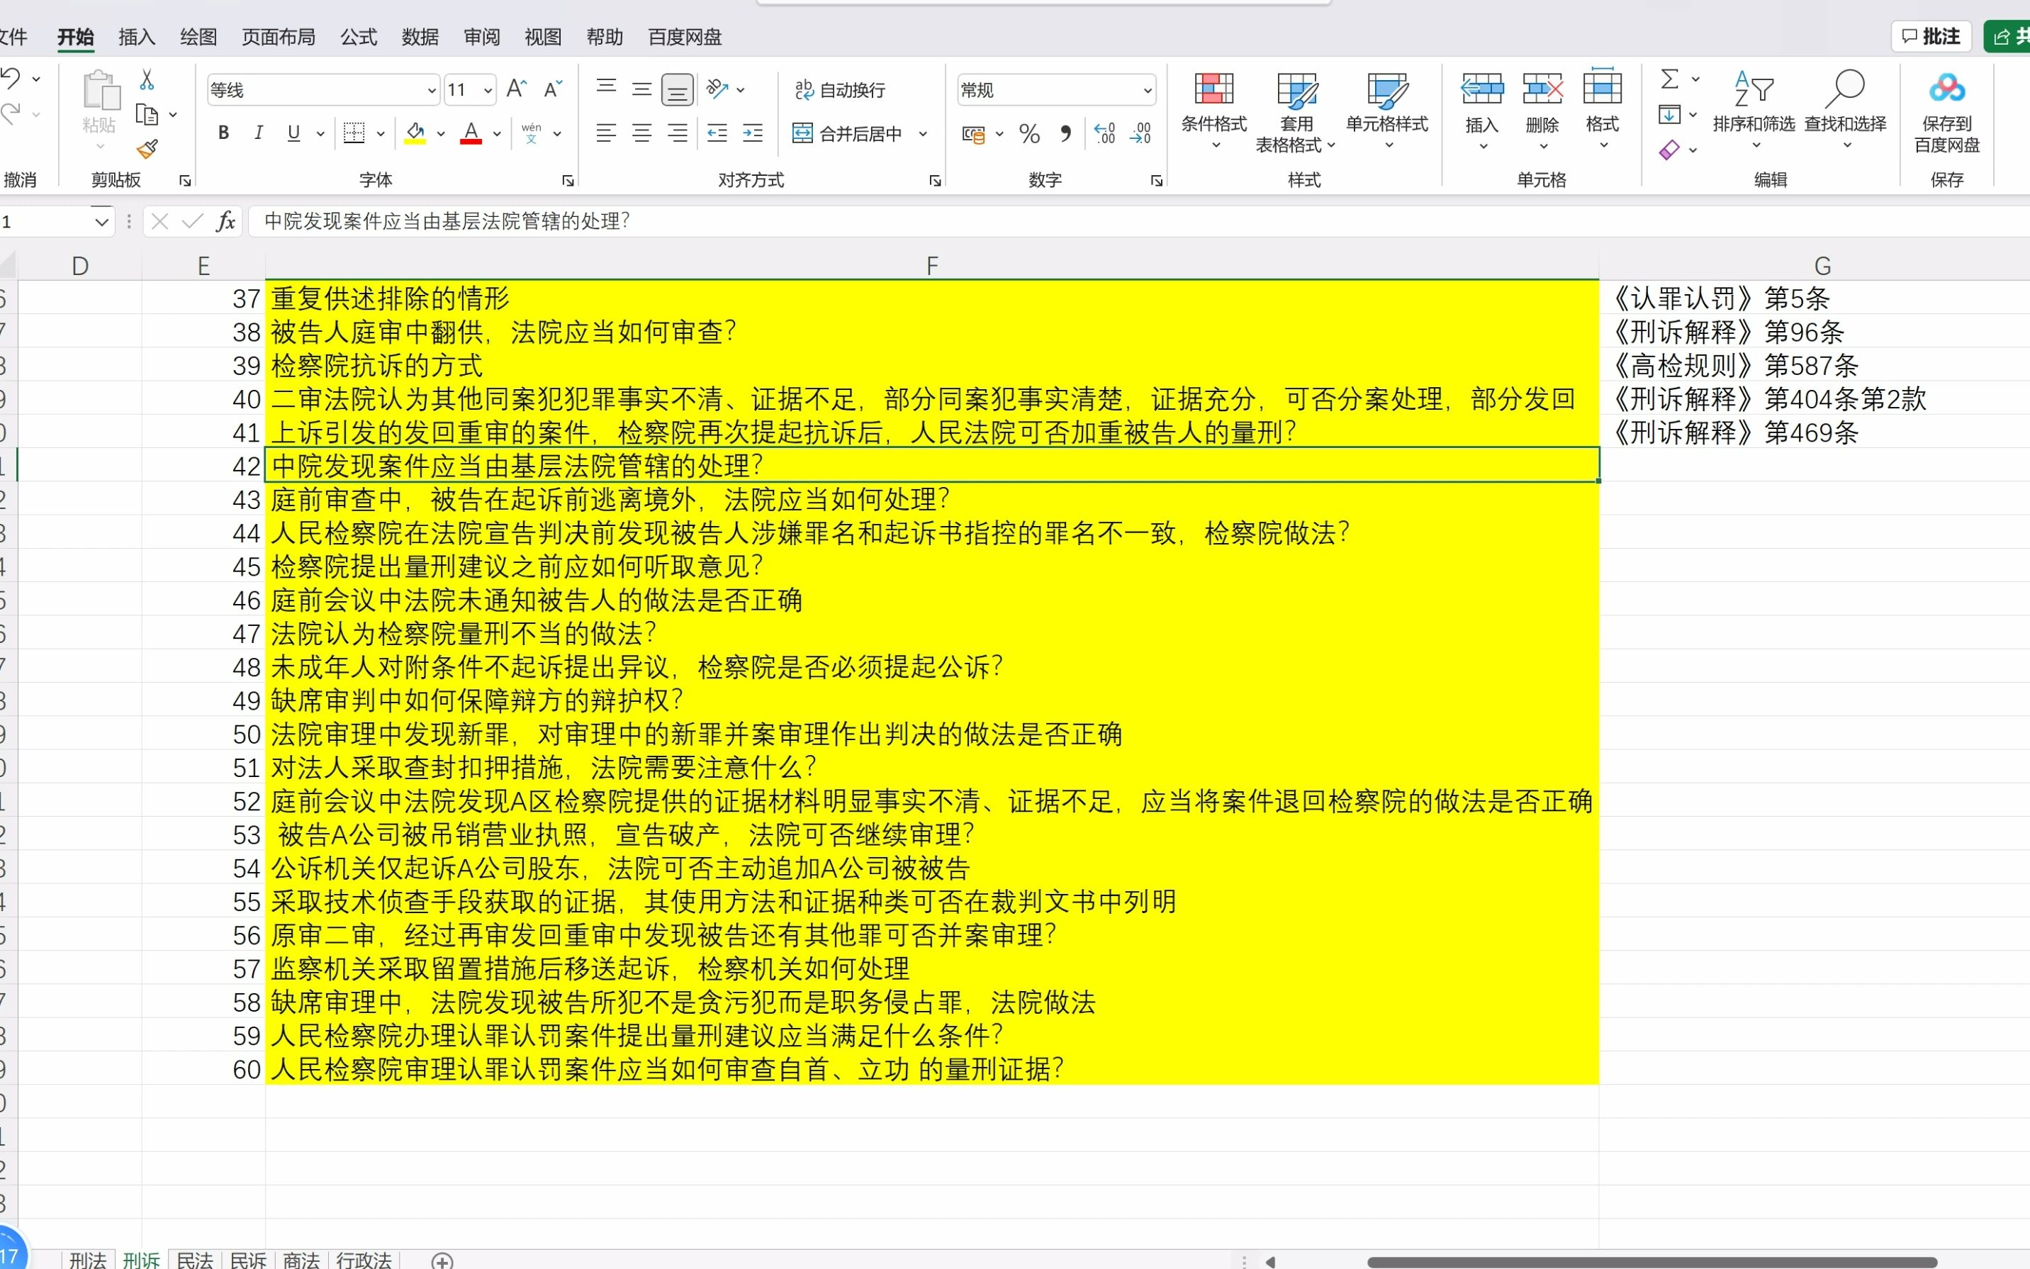Image resolution: width=2030 pixels, height=1269 pixels.
Task: Click the Cut scissors icon
Action: point(147,79)
